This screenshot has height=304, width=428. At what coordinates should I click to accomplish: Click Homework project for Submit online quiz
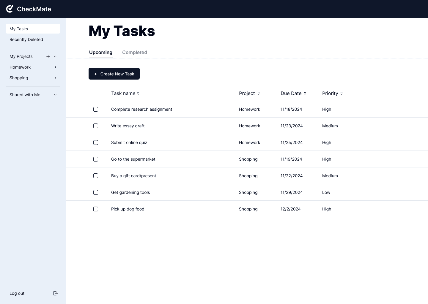(249, 142)
